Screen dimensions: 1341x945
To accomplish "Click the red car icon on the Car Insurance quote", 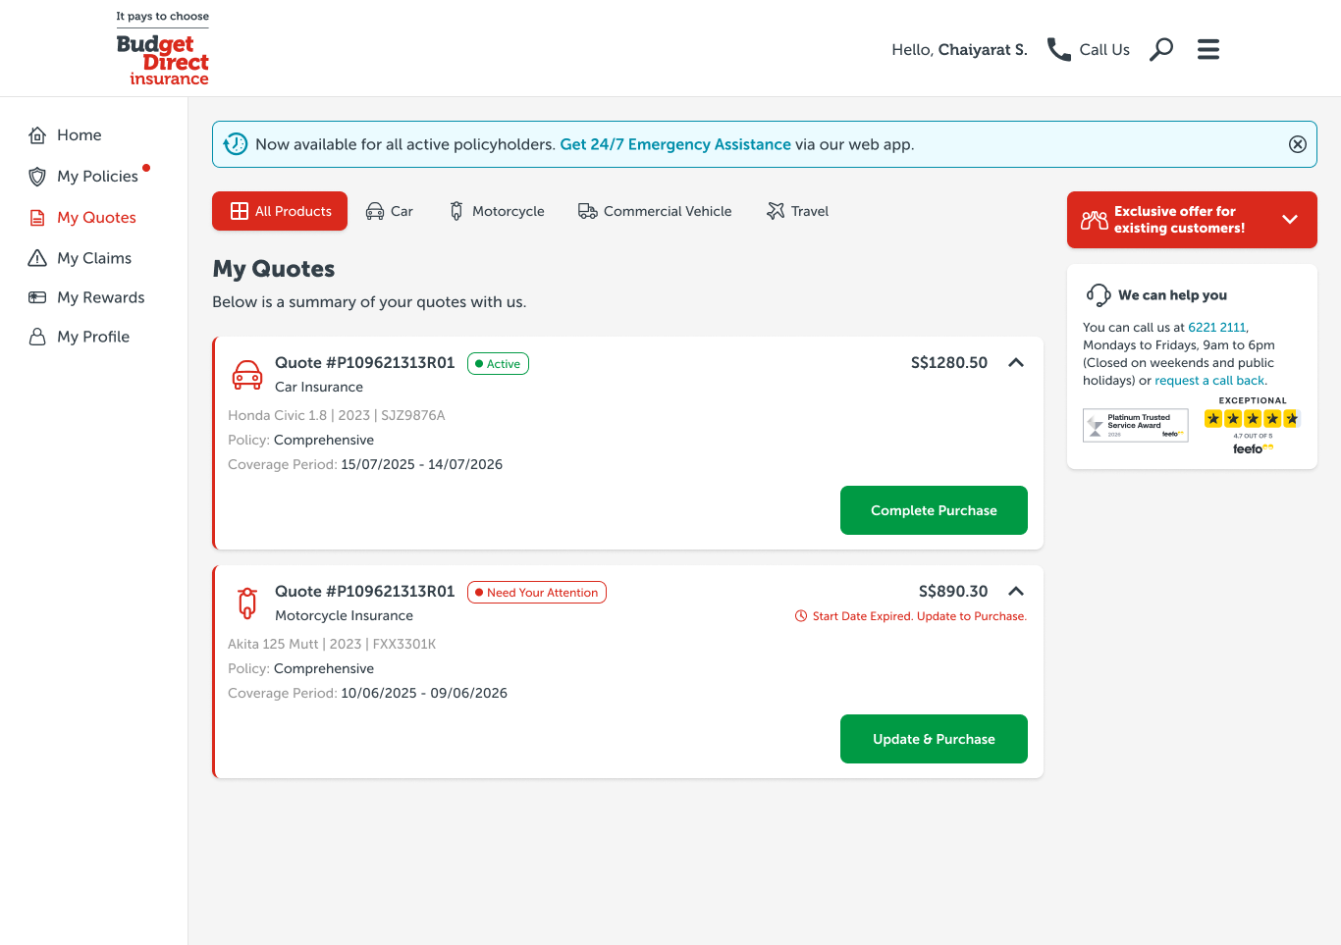I will click(x=247, y=375).
